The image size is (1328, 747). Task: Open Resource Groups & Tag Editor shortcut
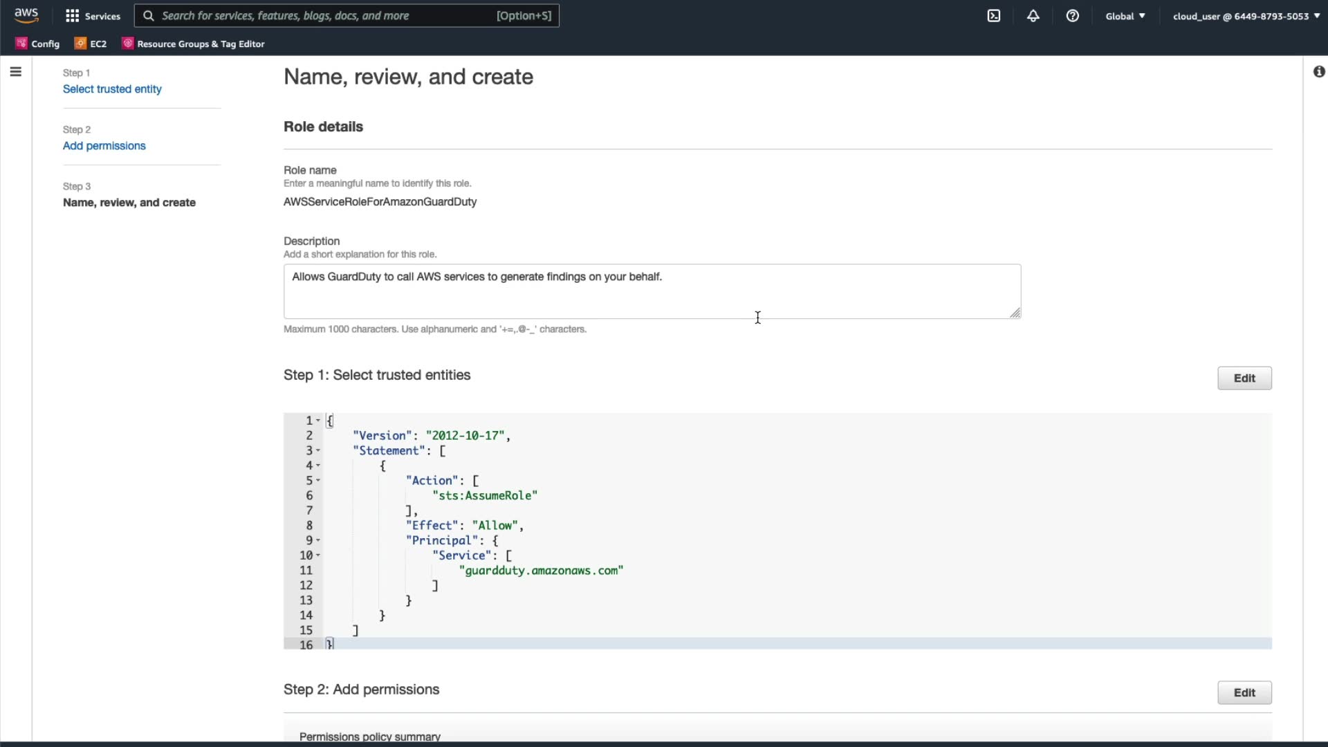pyautogui.click(x=193, y=44)
